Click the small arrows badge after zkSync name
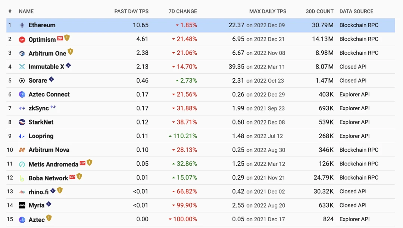Image resolution: width=403 pixels, height=228 pixels. point(53,107)
